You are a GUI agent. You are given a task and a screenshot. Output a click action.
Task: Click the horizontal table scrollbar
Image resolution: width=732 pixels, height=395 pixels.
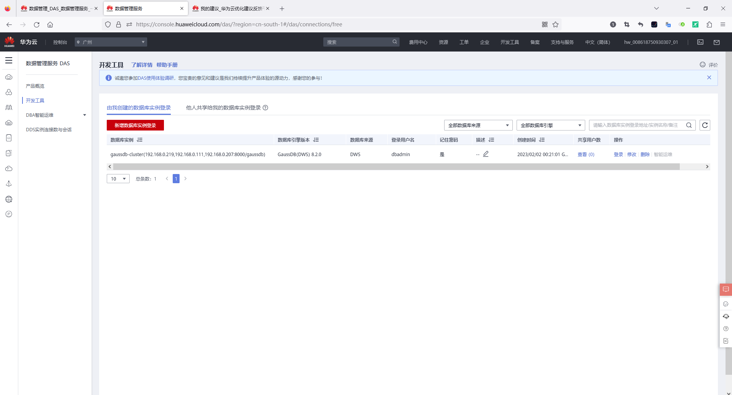click(x=396, y=167)
